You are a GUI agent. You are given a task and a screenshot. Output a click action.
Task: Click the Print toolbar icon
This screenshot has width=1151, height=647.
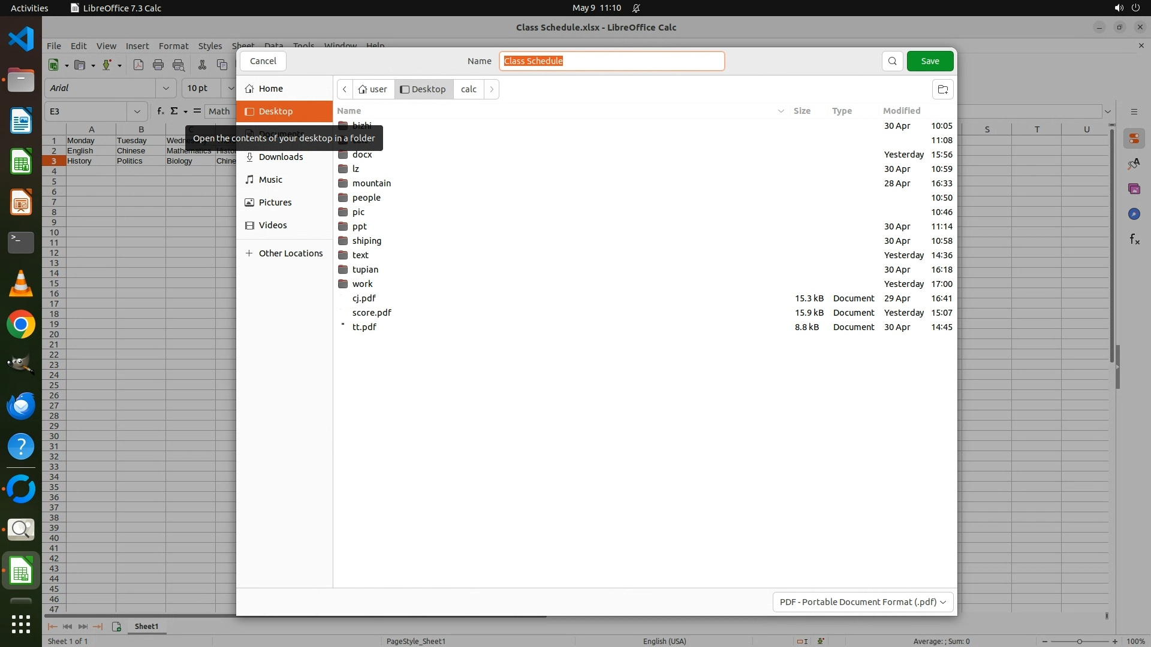pos(158,65)
